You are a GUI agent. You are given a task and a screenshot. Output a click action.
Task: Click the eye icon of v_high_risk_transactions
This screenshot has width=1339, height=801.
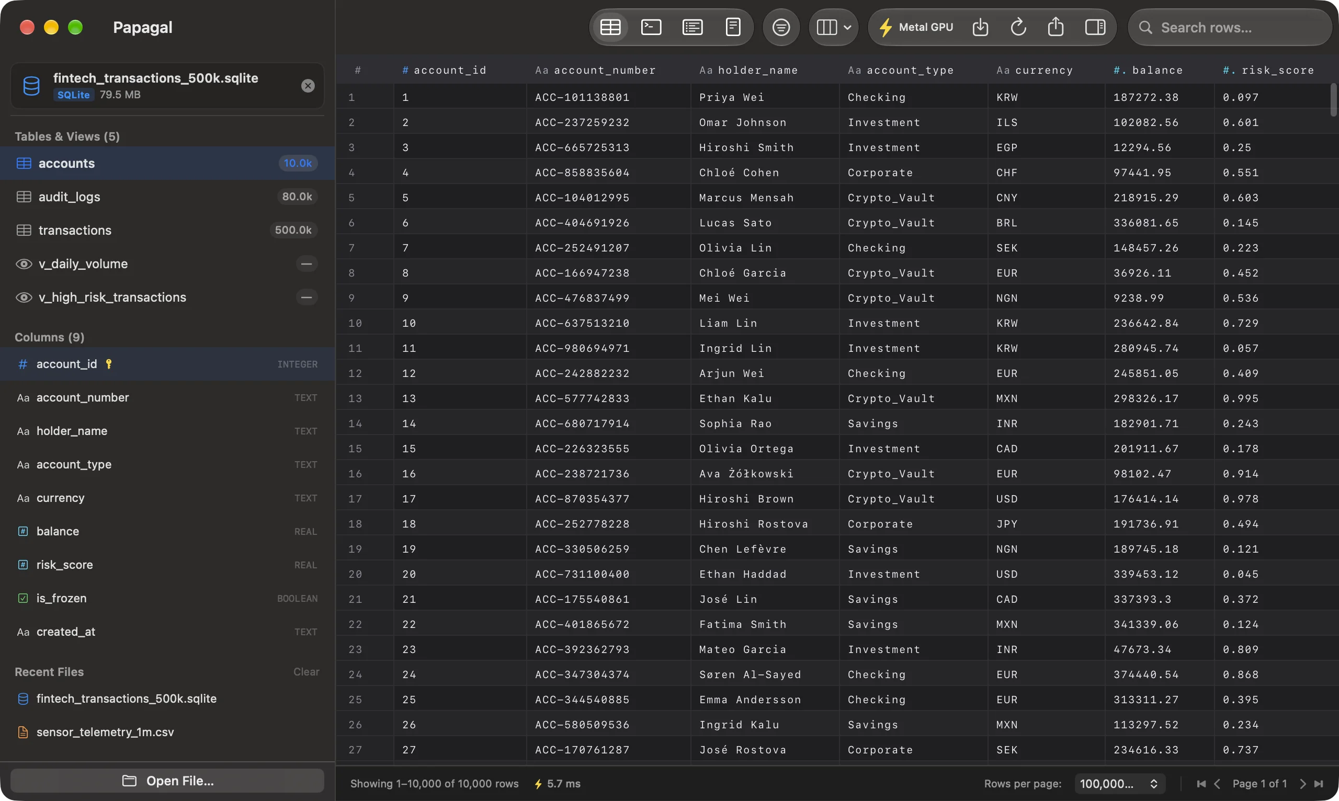24,297
